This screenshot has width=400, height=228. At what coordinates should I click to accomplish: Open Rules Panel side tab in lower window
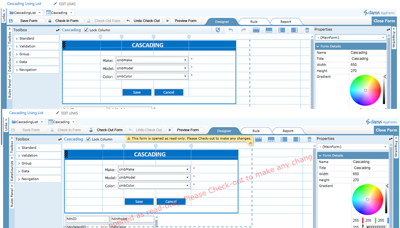pos(12,196)
